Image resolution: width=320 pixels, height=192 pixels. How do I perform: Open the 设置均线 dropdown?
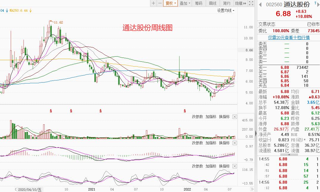pos(226,10)
